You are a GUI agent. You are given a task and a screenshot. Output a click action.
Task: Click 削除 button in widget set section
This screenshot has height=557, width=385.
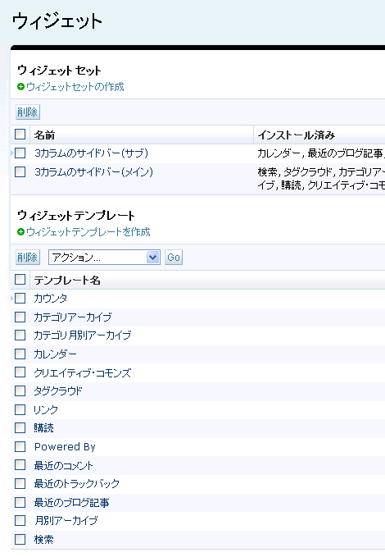(x=28, y=112)
